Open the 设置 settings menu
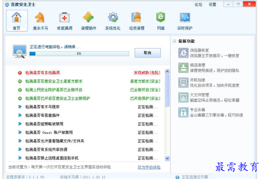262x179 pixels. [x=213, y=5]
